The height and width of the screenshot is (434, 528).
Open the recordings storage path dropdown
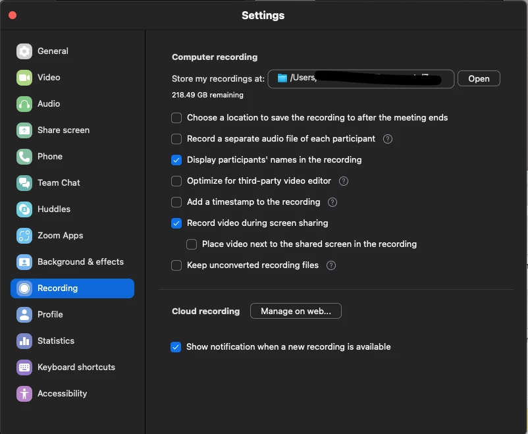pyautogui.click(x=361, y=78)
